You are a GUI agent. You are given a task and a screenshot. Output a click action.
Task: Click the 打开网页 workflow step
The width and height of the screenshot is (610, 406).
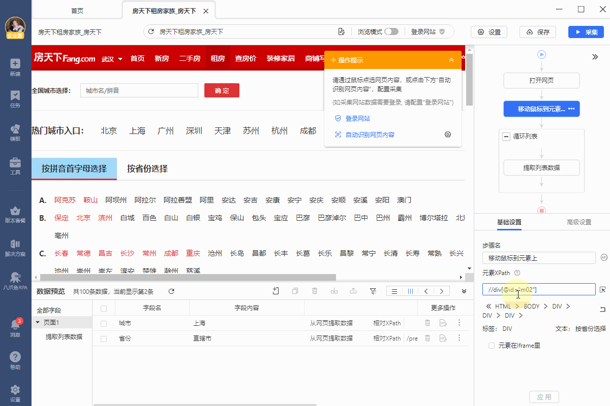tap(541, 80)
